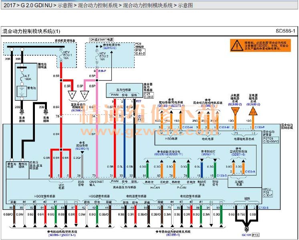Image resolution: width=299 pixels, height=240 pixels.
Task: Click the 电源继电器总成 label inside the inverter
Action: pyautogui.click(x=244, y=139)
